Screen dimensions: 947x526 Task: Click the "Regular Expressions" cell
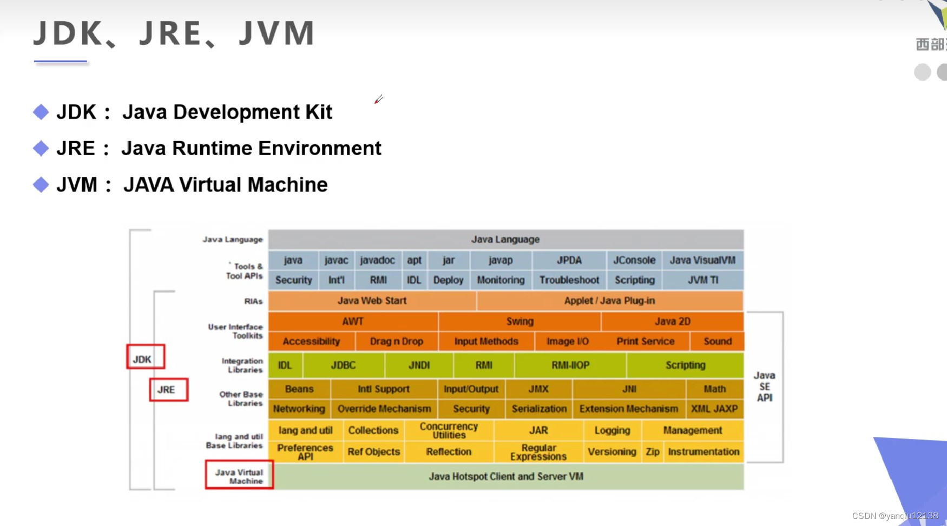pos(538,452)
